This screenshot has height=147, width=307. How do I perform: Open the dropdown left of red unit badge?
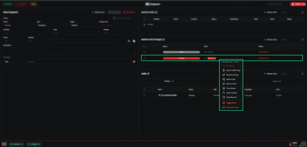tap(278, 4)
